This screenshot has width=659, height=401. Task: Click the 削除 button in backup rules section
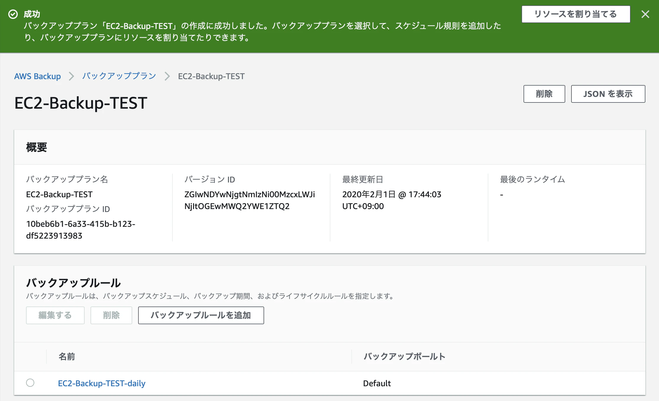click(111, 315)
